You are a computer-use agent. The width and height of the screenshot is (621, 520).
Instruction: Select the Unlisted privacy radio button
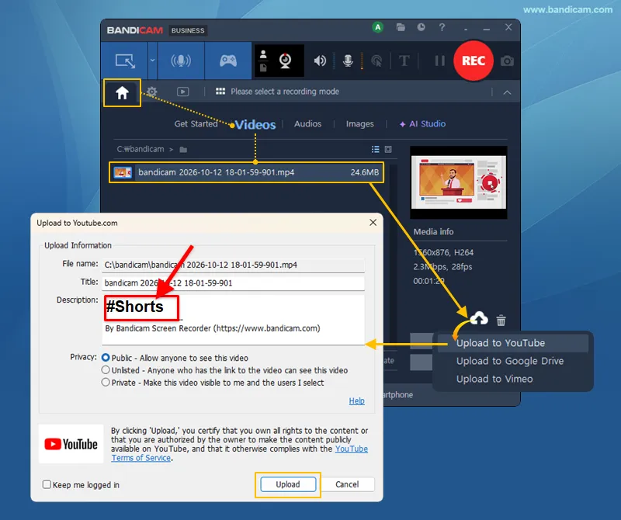point(106,370)
